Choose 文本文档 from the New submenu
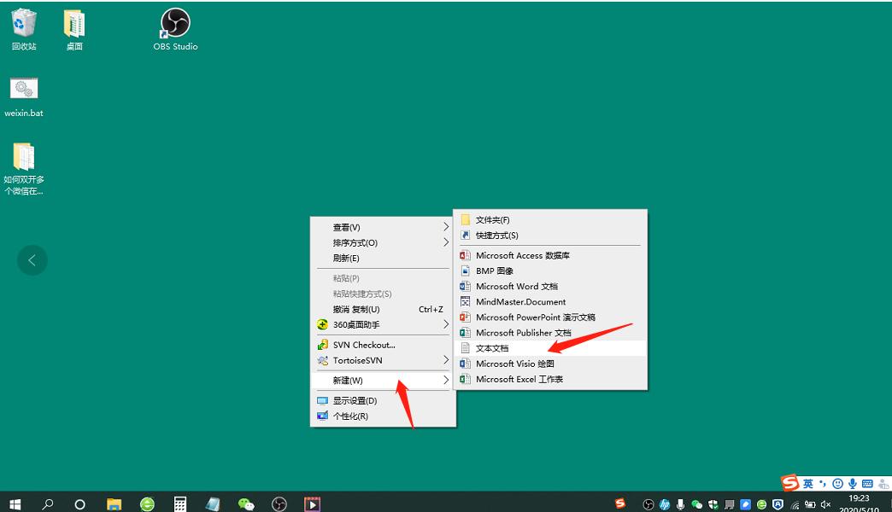The image size is (892, 512). tap(492, 348)
